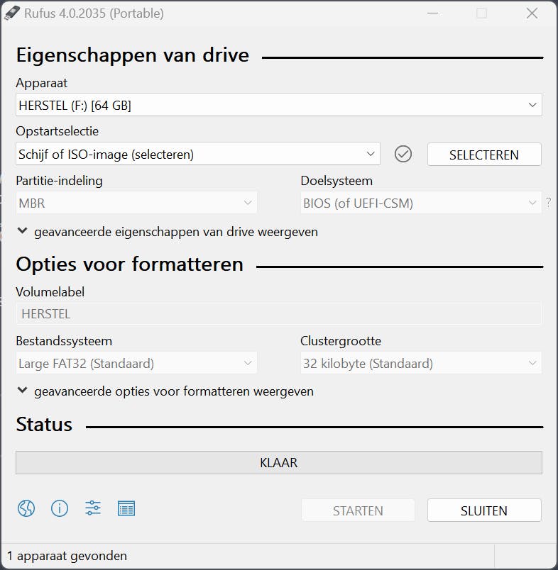Open the Clustergrootte dropdown showing 32 kilobyte
Screen dimensions: 558x570
[420, 363]
